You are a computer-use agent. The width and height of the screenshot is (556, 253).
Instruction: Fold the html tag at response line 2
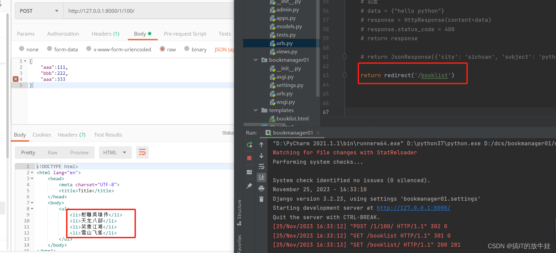(x=32, y=172)
